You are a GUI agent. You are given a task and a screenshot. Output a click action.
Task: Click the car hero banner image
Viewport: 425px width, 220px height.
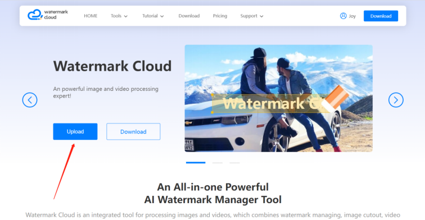pyautogui.click(x=279, y=98)
